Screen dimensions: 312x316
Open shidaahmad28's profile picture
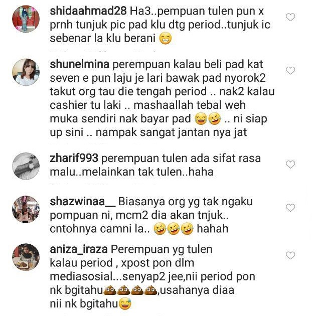(26, 19)
